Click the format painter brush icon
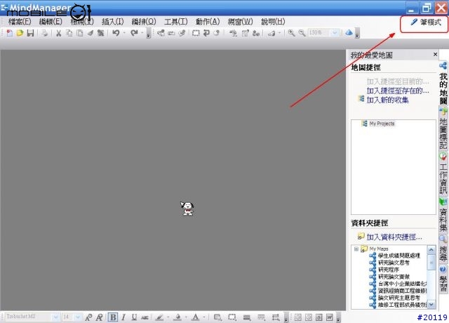The image size is (449, 323). click(91, 33)
